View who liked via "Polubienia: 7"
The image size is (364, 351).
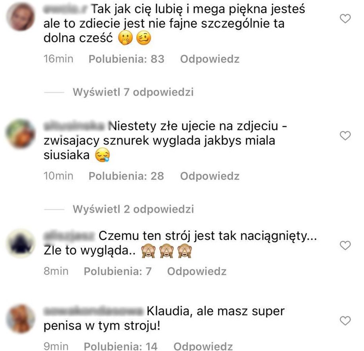click(x=118, y=271)
